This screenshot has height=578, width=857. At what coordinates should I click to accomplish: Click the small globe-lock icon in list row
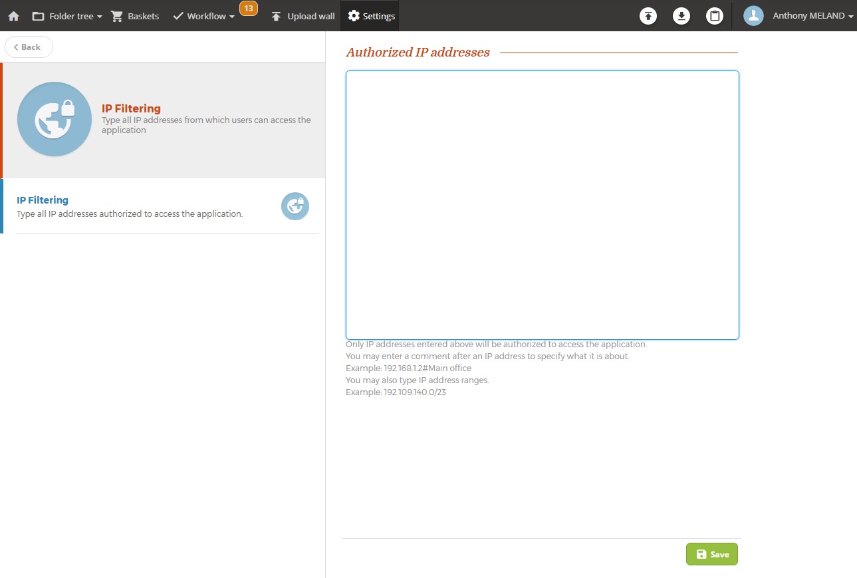[295, 206]
